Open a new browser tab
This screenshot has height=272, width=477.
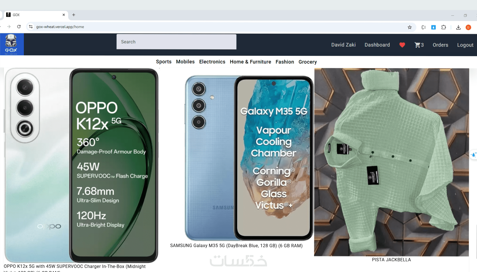click(x=74, y=15)
